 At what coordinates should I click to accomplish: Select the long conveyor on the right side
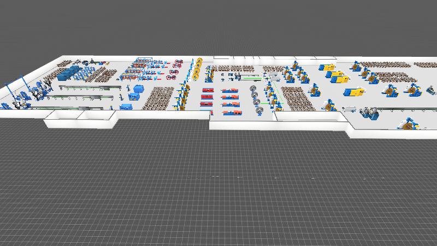(x=408, y=109)
